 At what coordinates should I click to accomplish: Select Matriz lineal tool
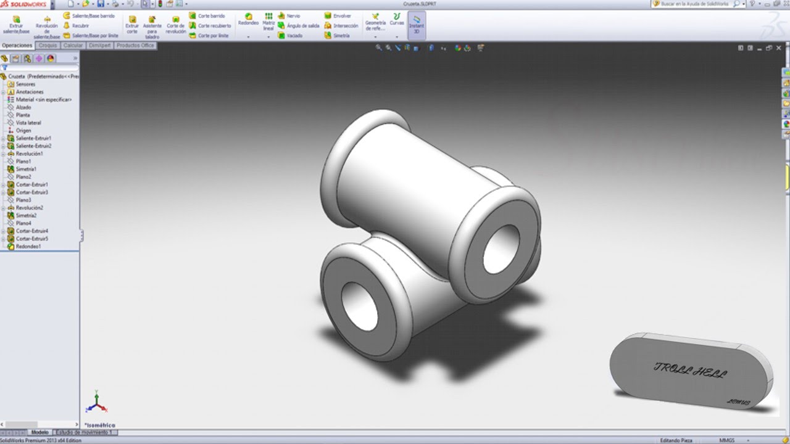(x=268, y=22)
